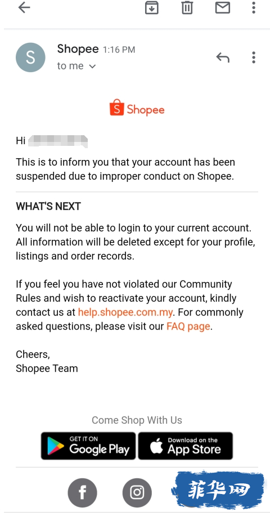
Task: Reply to Shopee using the reply arrow
Action: click(x=222, y=57)
